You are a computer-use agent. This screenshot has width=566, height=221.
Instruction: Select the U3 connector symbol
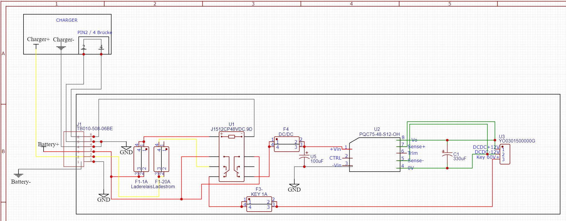505,154
